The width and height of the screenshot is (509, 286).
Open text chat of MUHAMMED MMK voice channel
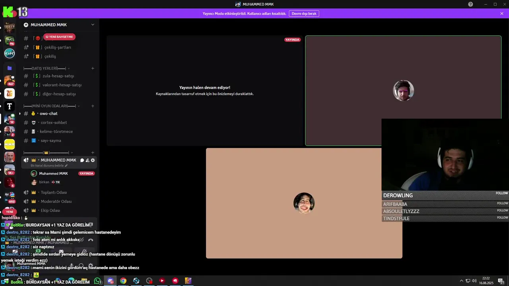point(82,160)
